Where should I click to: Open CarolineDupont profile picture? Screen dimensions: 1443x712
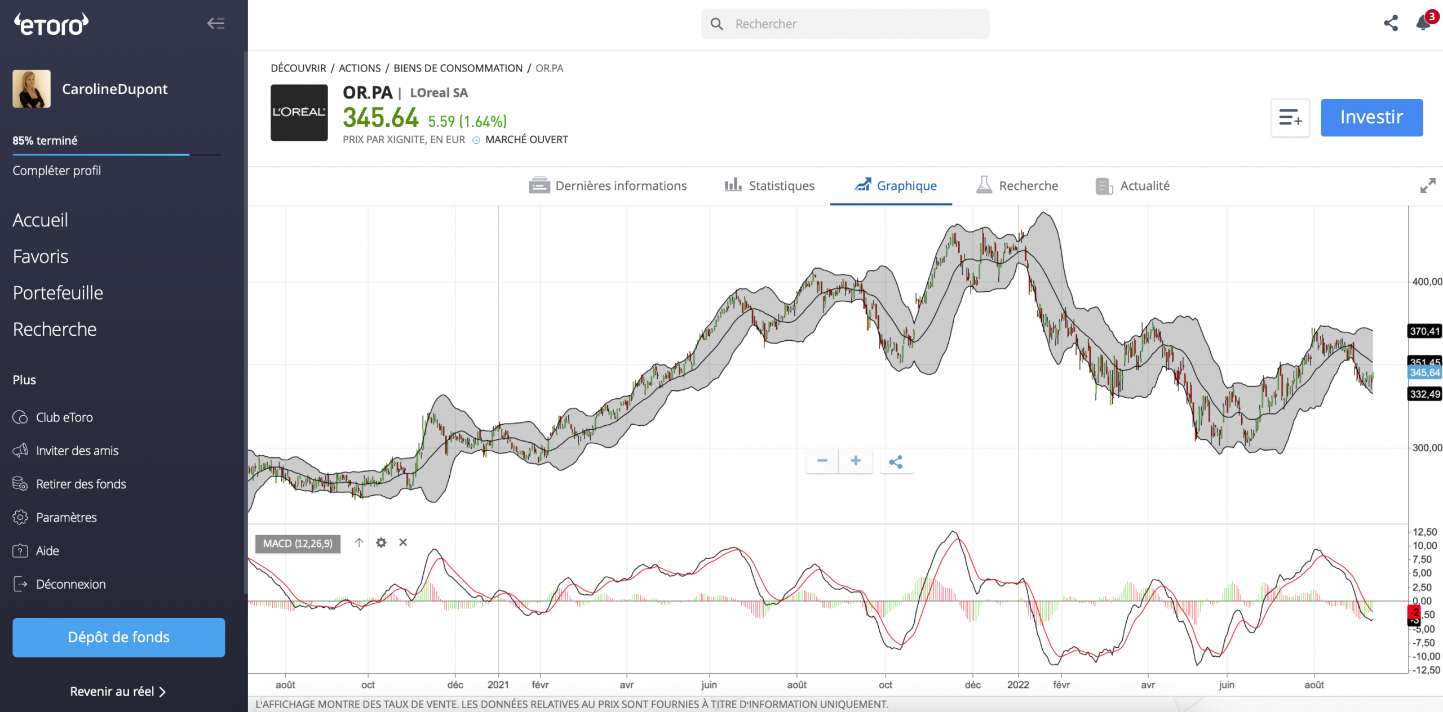[32, 89]
